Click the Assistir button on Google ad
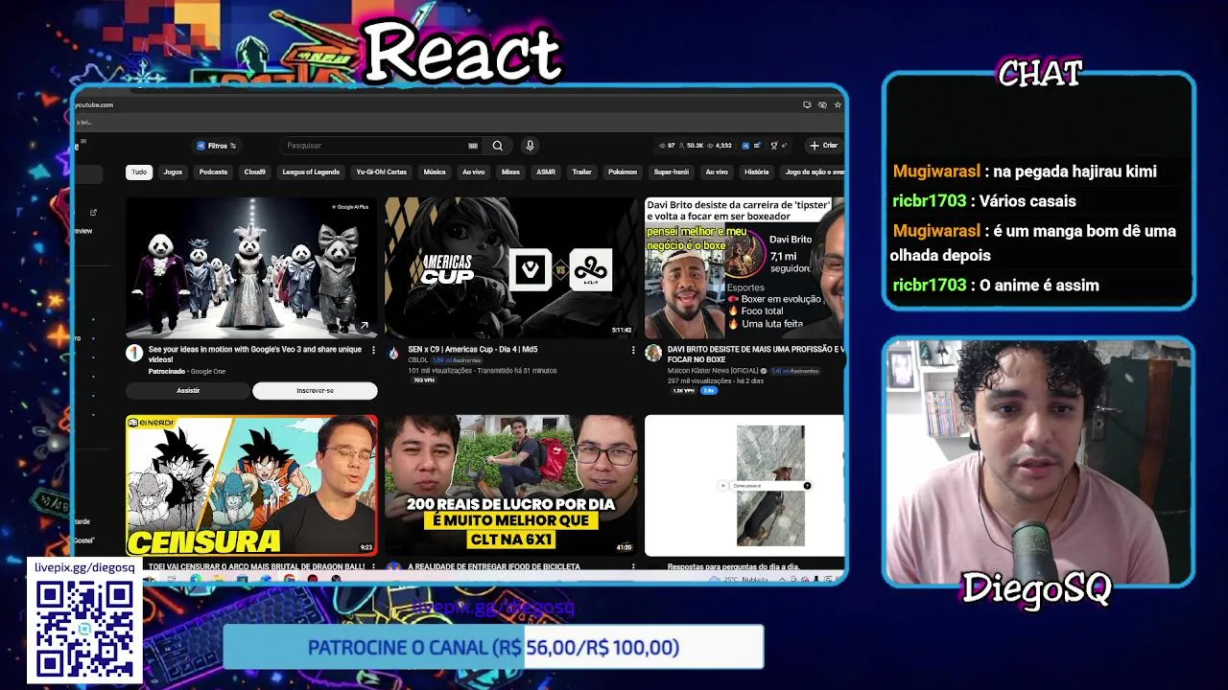1228x690 pixels. [188, 391]
